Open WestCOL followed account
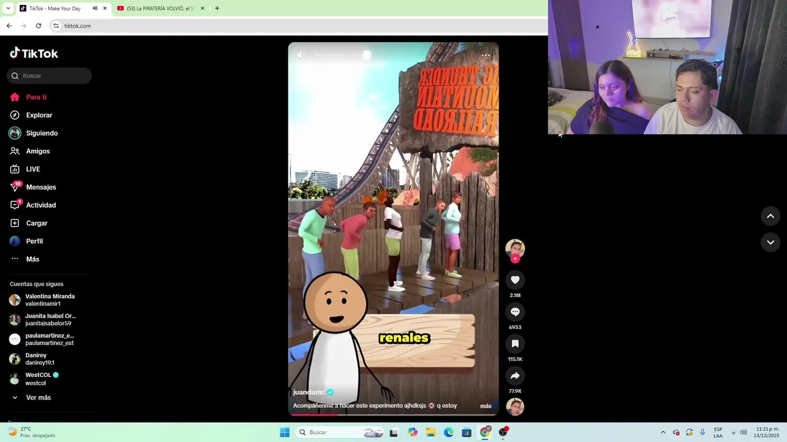Image resolution: width=787 pixels, height=442 pixels. click(34, 378)
